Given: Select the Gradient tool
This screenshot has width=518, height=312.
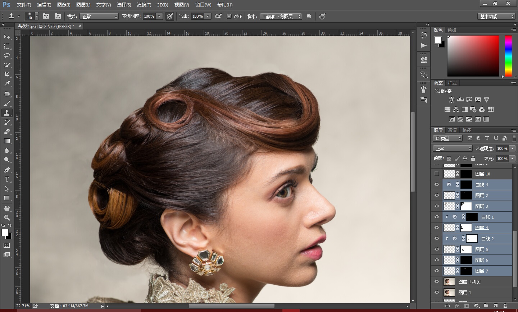Looking at the screenshot, I should [7, 141].
